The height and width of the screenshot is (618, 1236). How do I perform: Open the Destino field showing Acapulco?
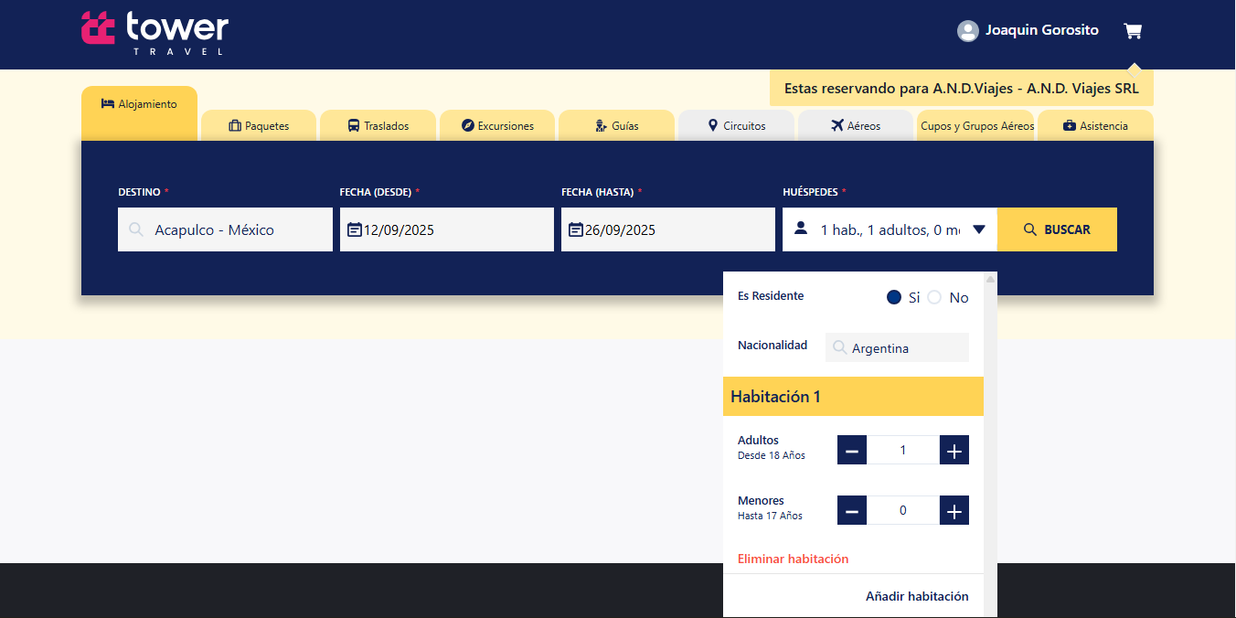tap(225, 229)
